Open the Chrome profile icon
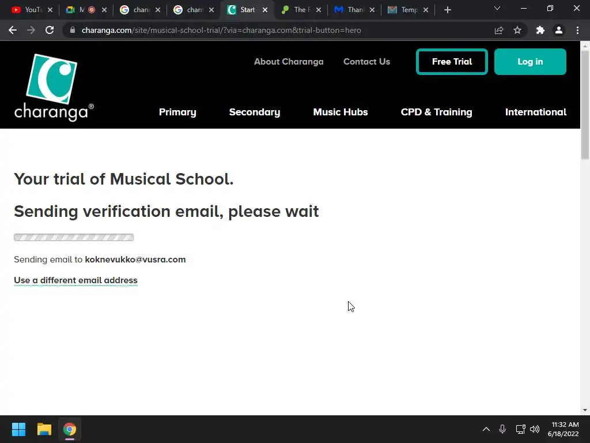Image resolution: width=590 pixels, height=443 pixels. click(559, 30)
